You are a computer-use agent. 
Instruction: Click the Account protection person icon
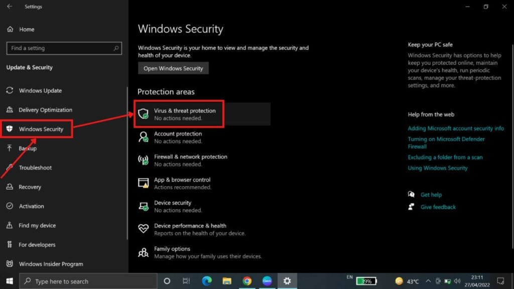click(143, 137)
